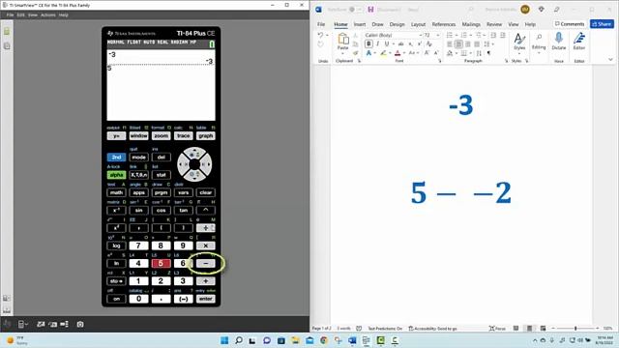Click the zoom key on the calculator

click(162, 135)
